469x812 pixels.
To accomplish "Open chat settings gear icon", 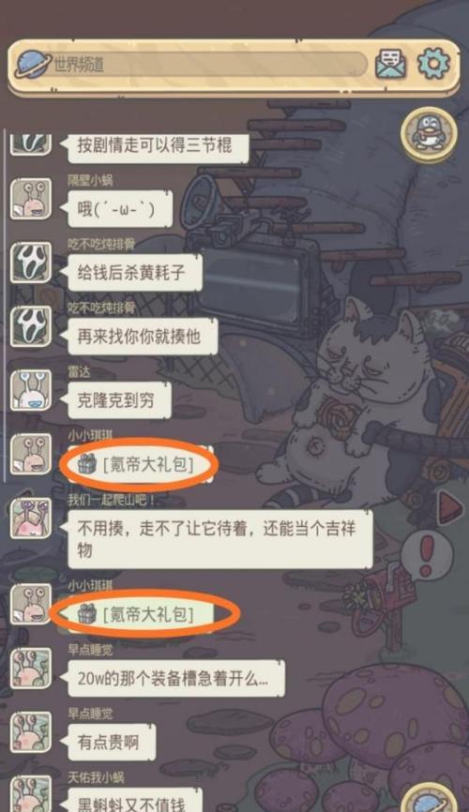I will (x=433, y=63).
